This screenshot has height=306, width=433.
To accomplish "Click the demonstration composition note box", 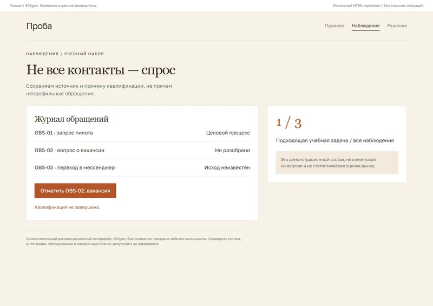I will (337, 162).
